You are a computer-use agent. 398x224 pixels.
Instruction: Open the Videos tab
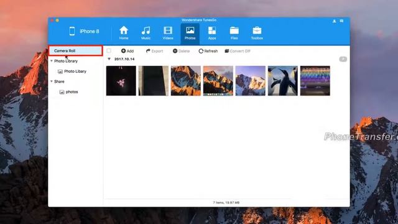(x=168, y=33)
